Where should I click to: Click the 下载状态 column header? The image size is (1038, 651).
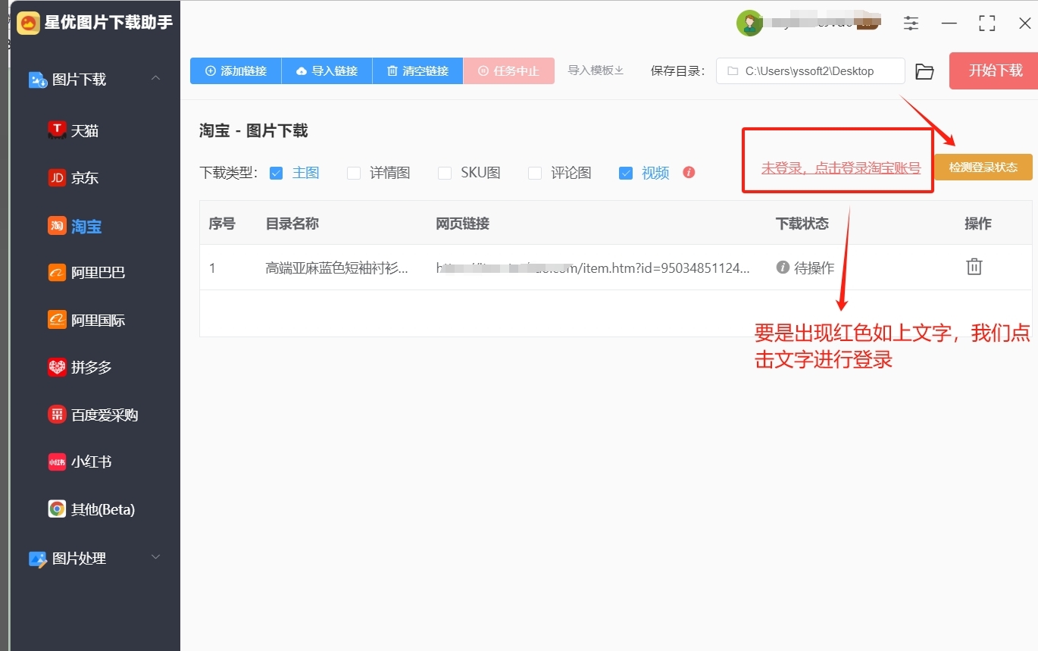click(802, 224)
